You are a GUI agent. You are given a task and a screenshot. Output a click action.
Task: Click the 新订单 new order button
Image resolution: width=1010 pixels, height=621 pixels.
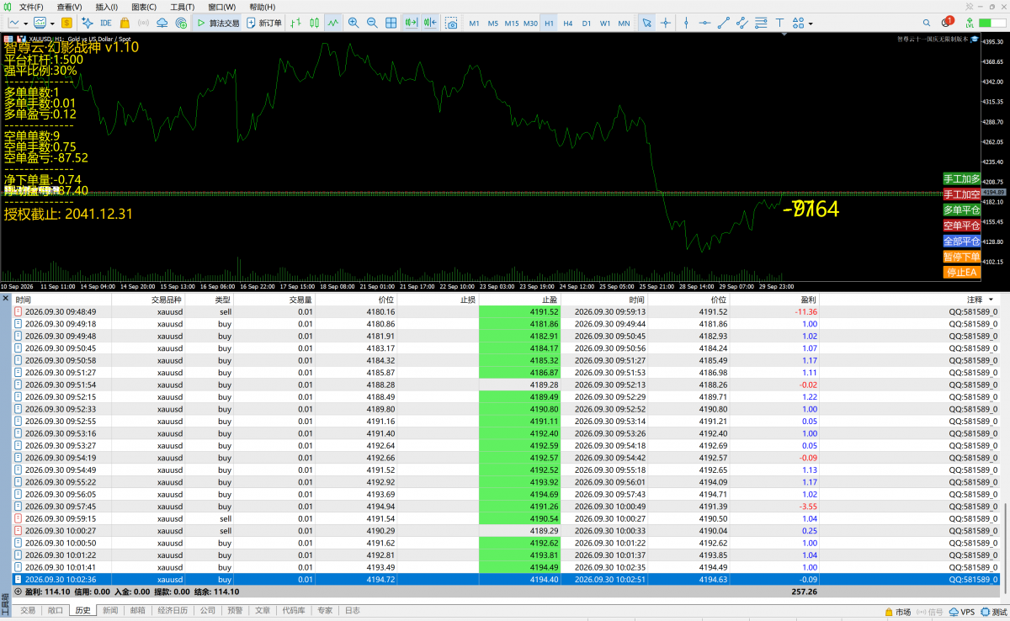tap(264, 23)
